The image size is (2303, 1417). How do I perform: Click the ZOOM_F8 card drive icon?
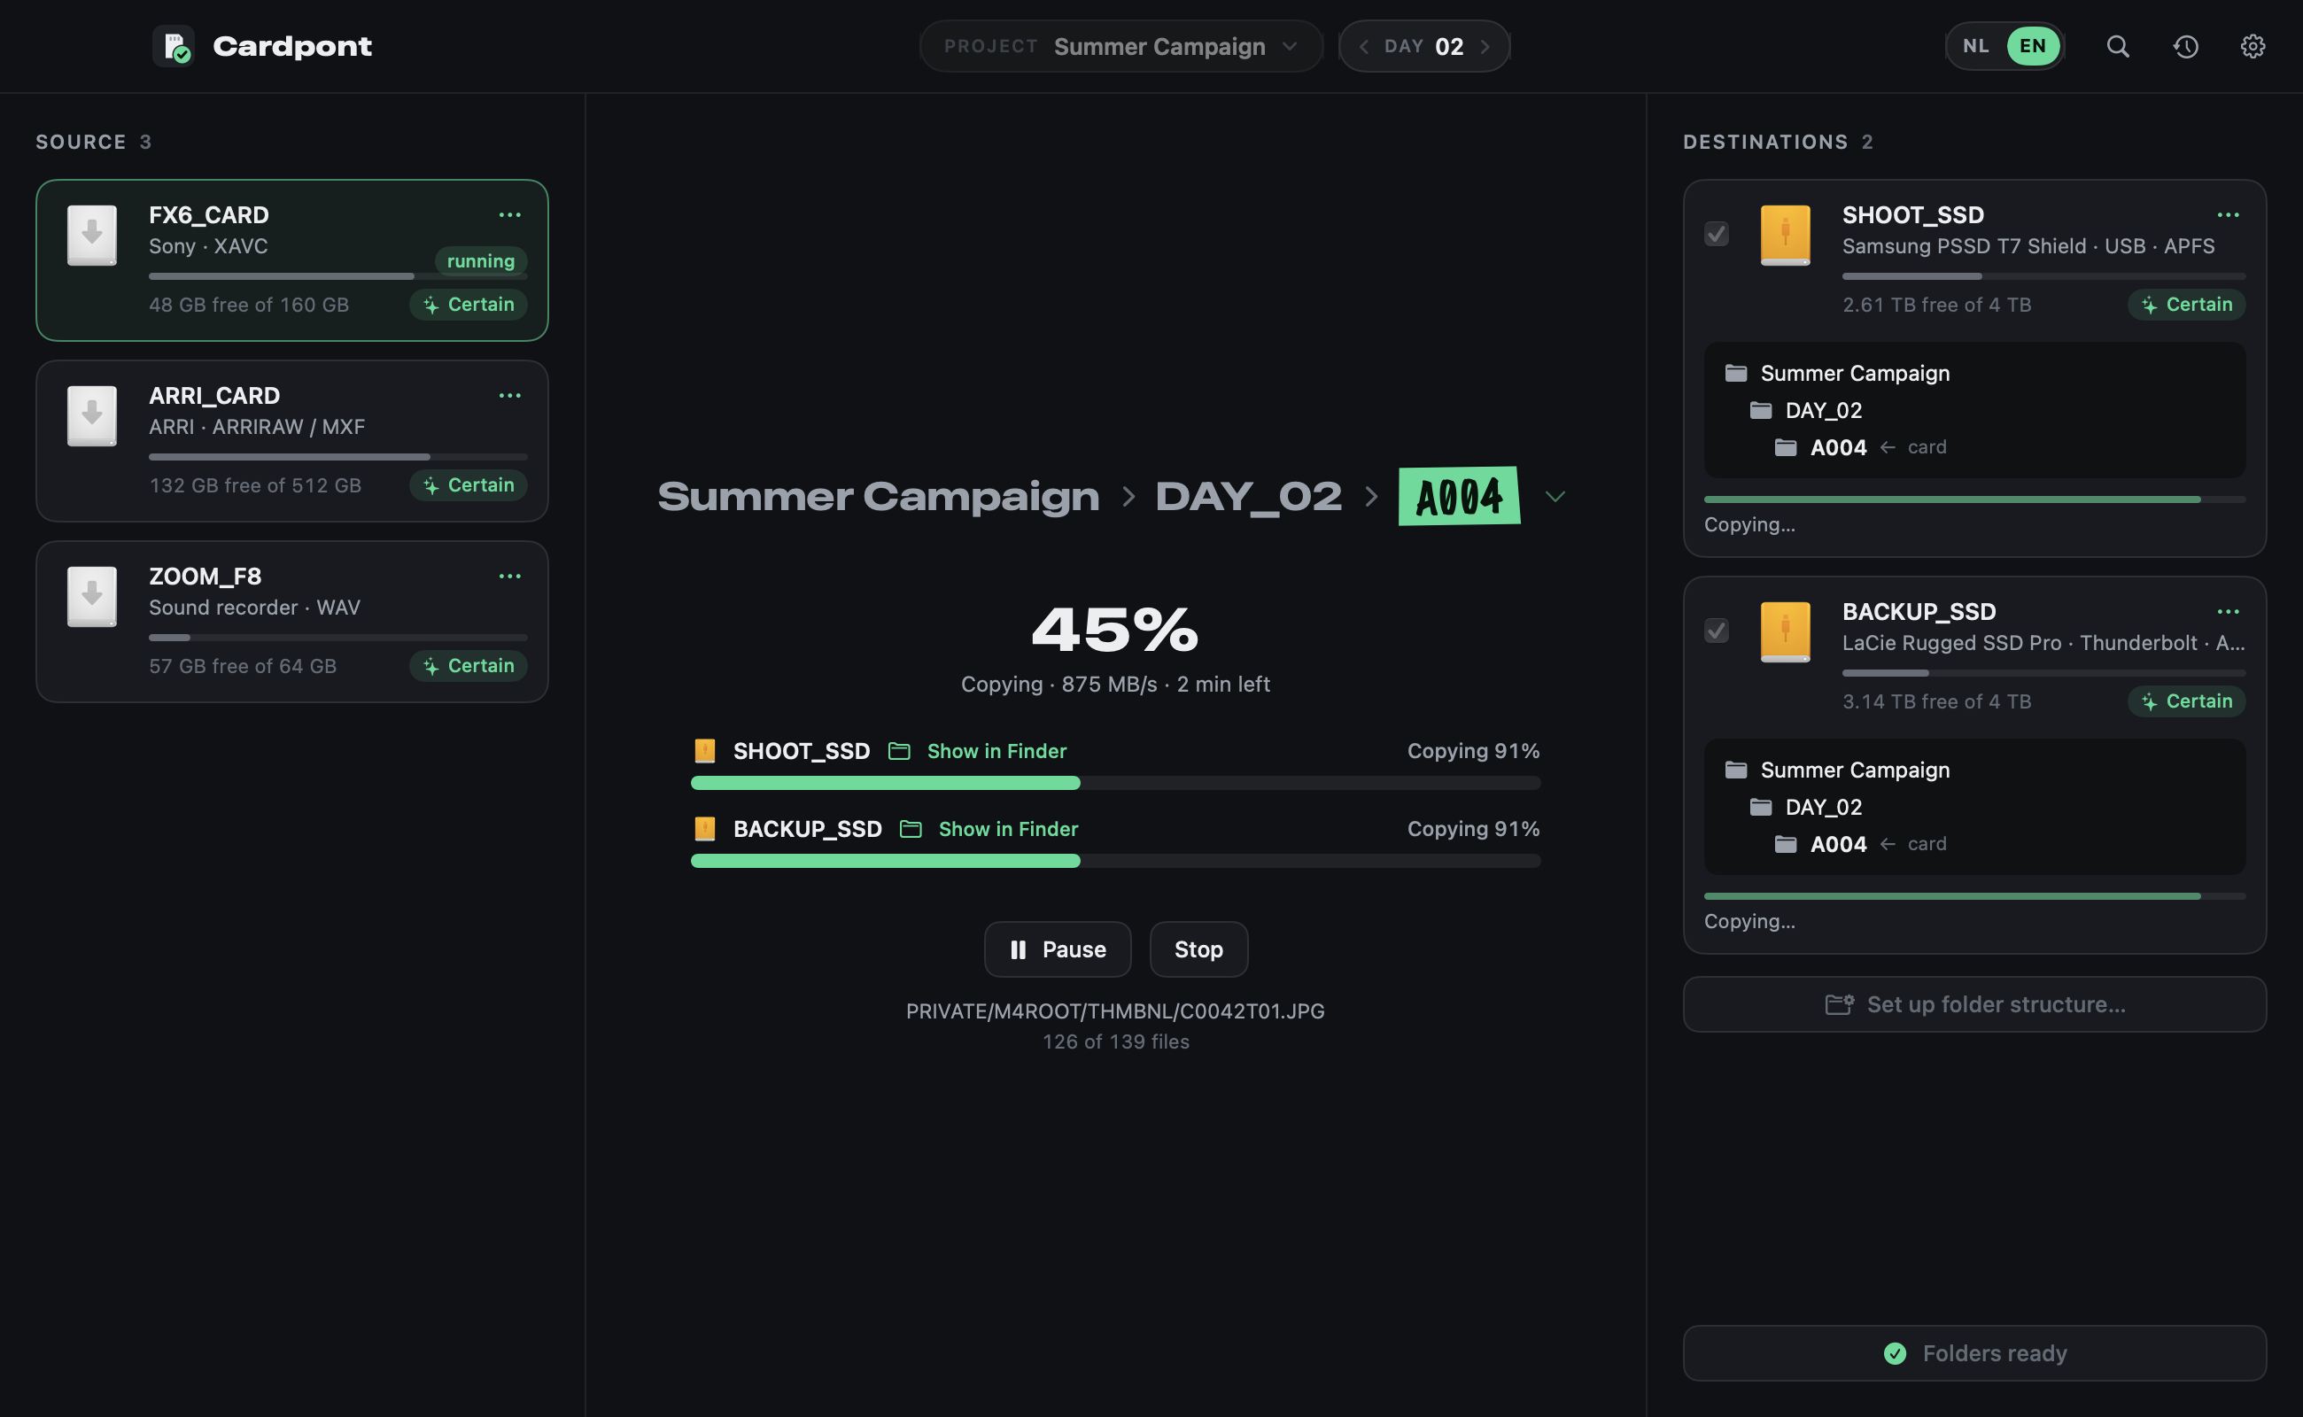pyautogui.click(x=92, y=597)
